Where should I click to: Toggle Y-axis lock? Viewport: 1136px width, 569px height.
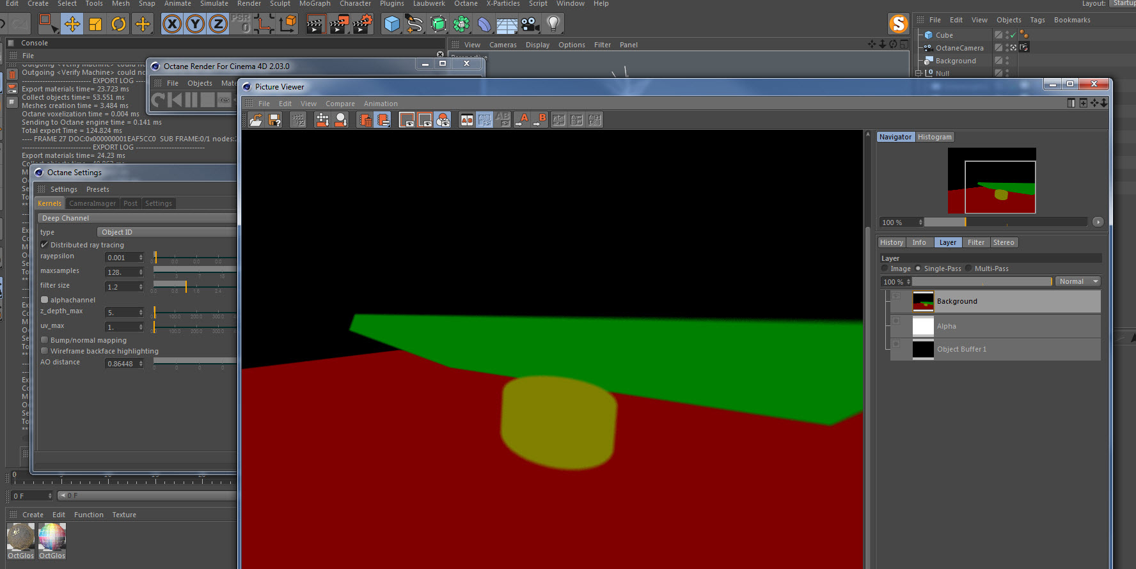(x=195, y=24)
